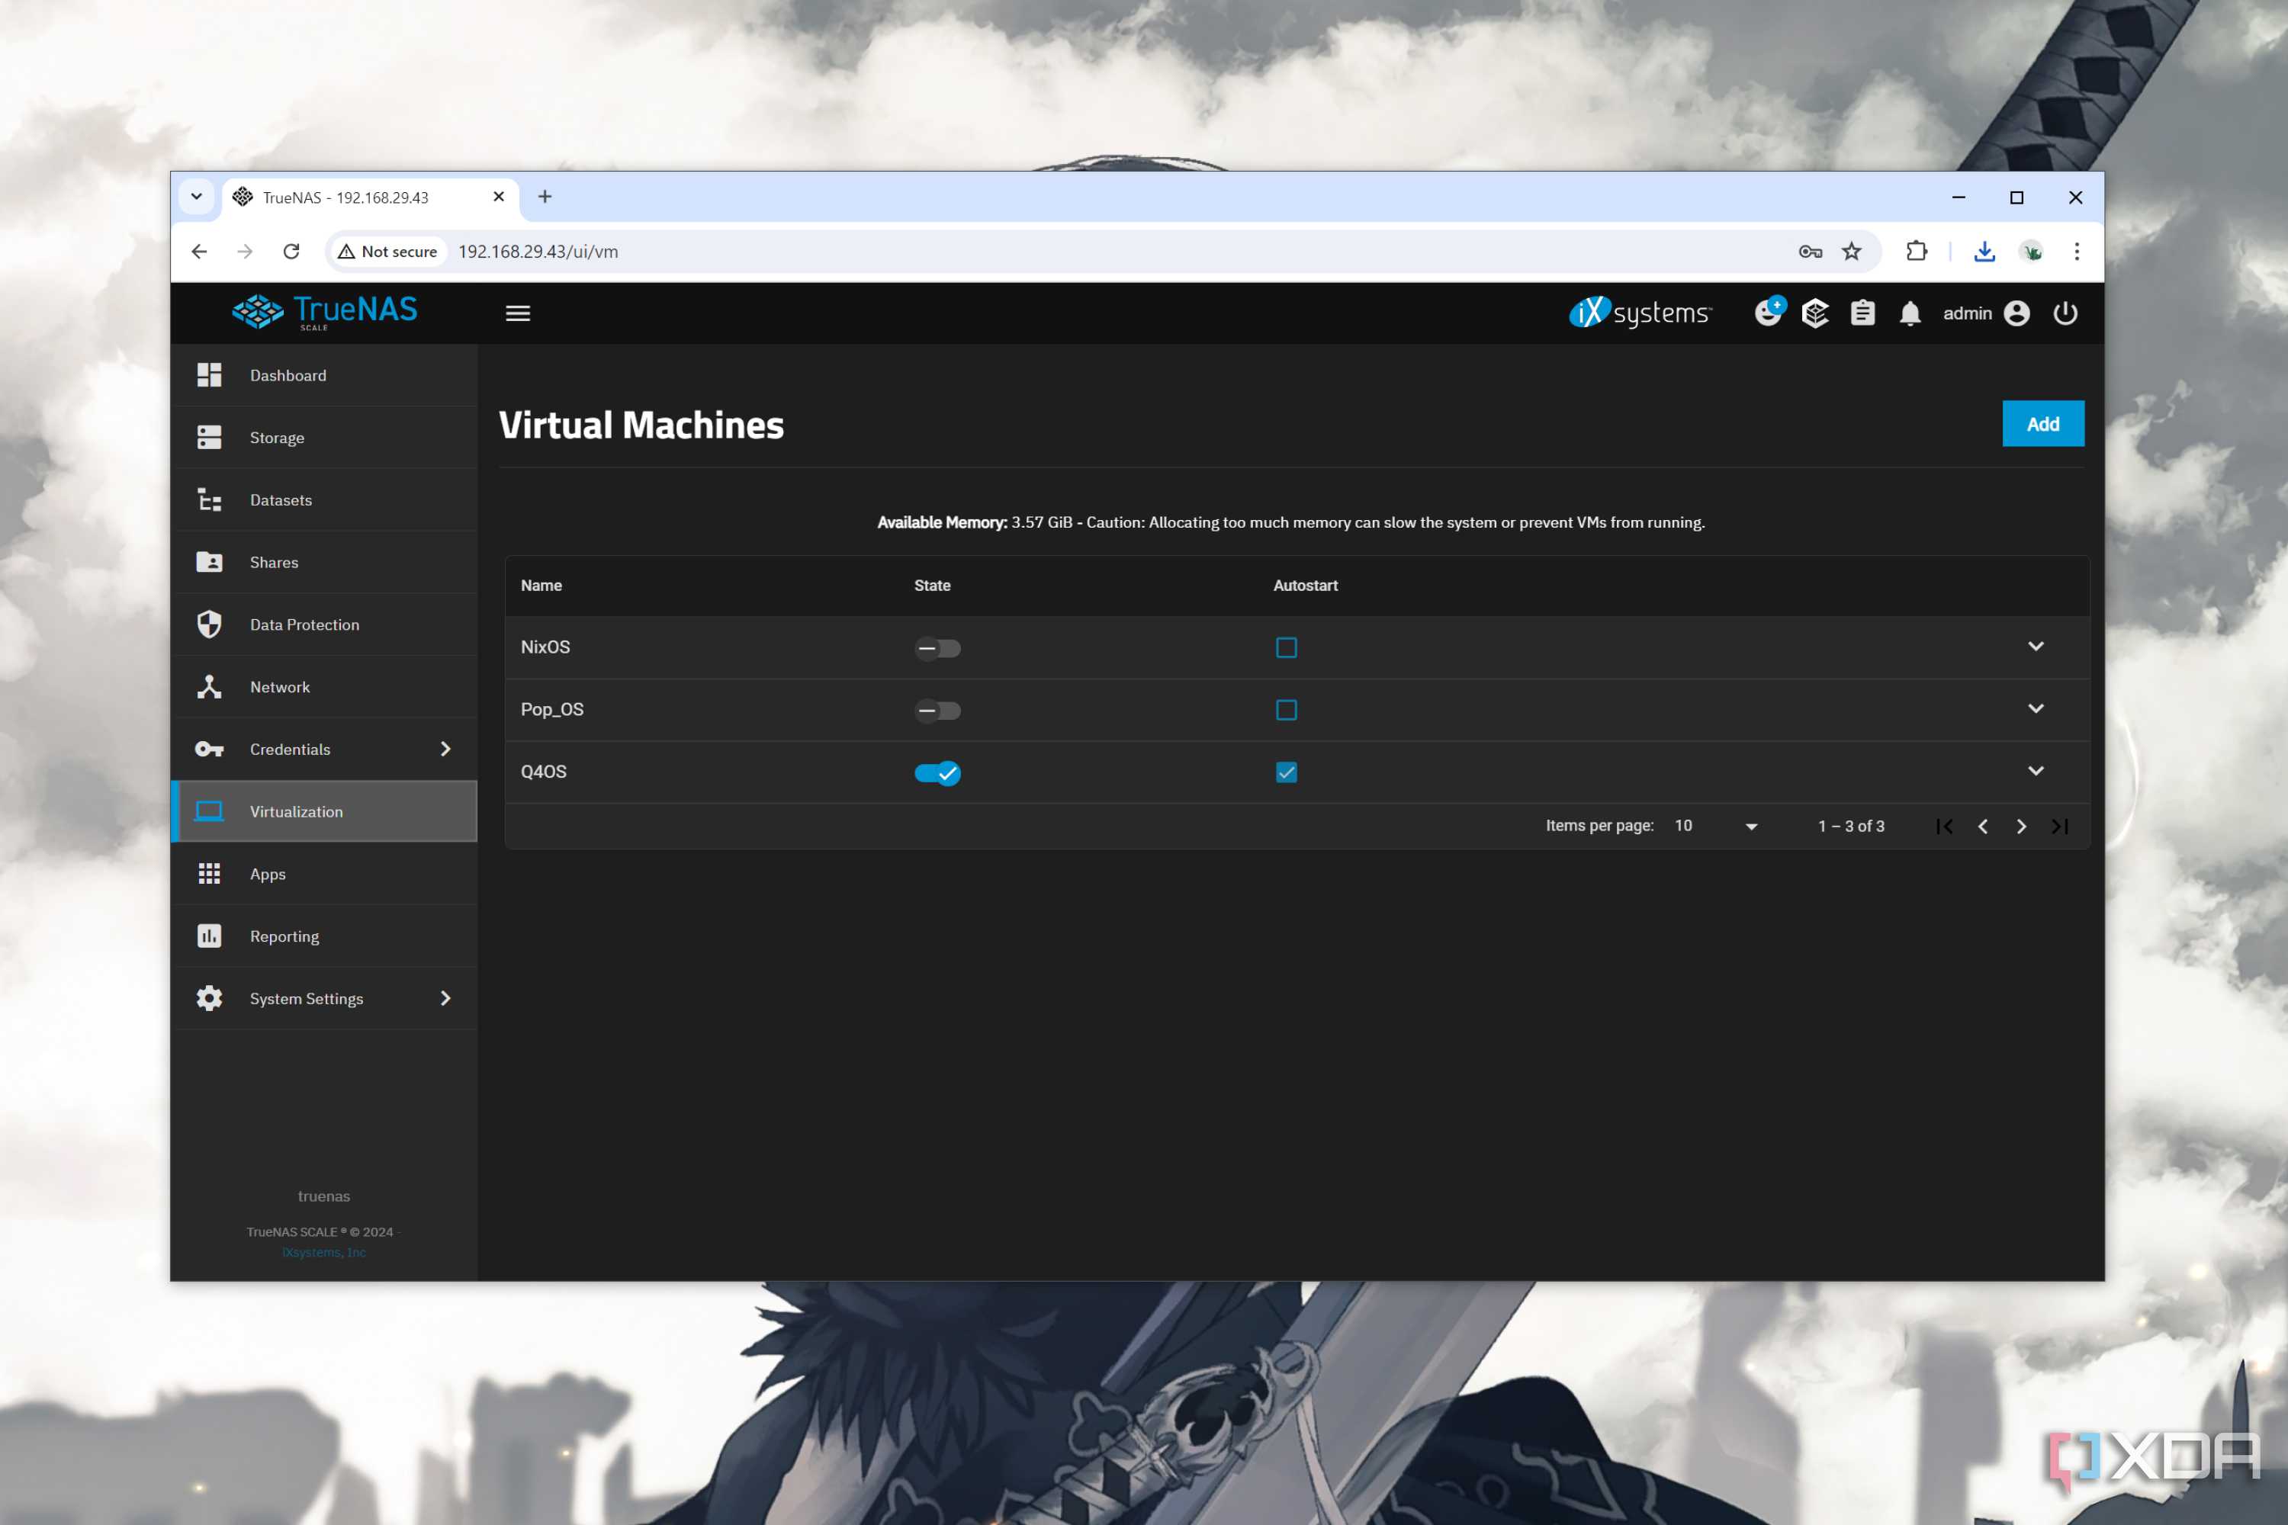Open the feedback smiley icon

[x=1769, y=312]
